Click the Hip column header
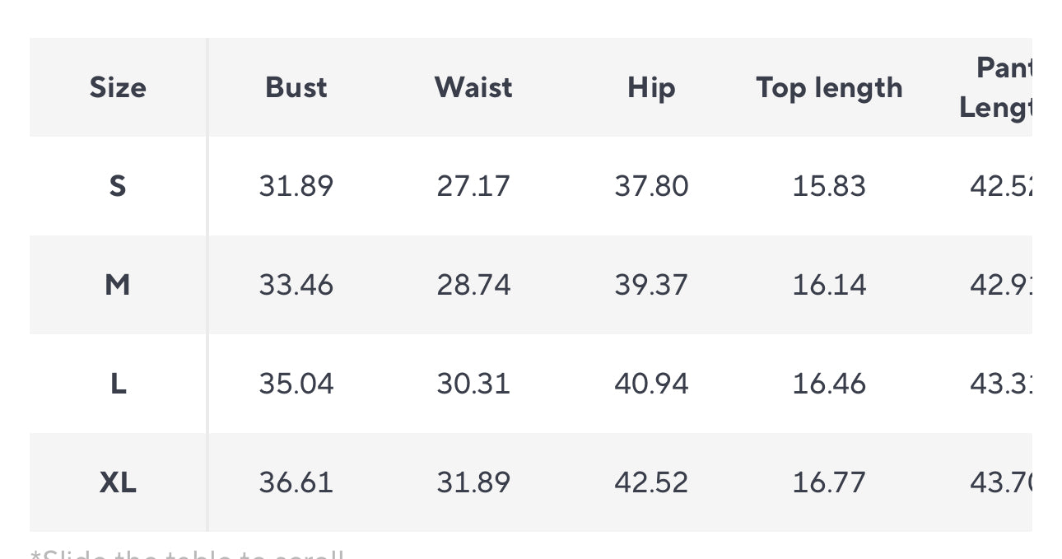Viewport: 1062px width, 559px height. pos(651,87)
